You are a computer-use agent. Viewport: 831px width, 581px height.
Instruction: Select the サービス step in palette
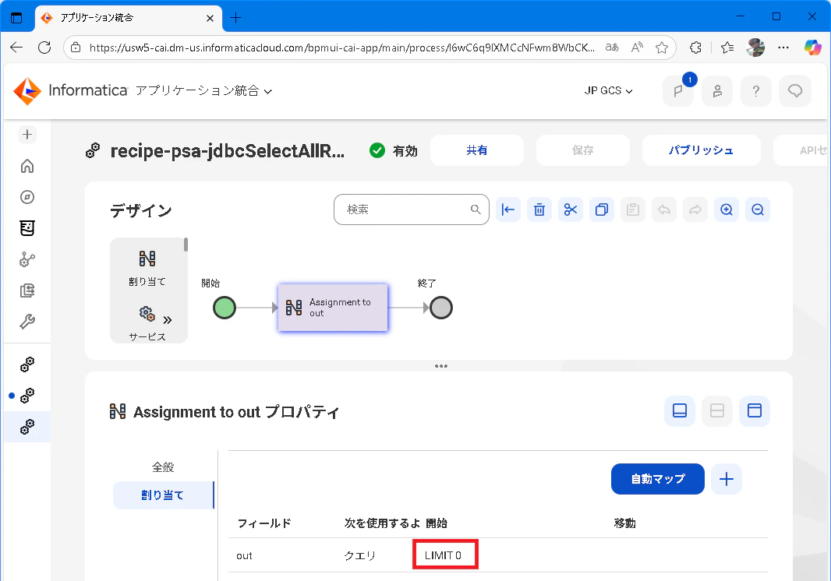[147, 323]
